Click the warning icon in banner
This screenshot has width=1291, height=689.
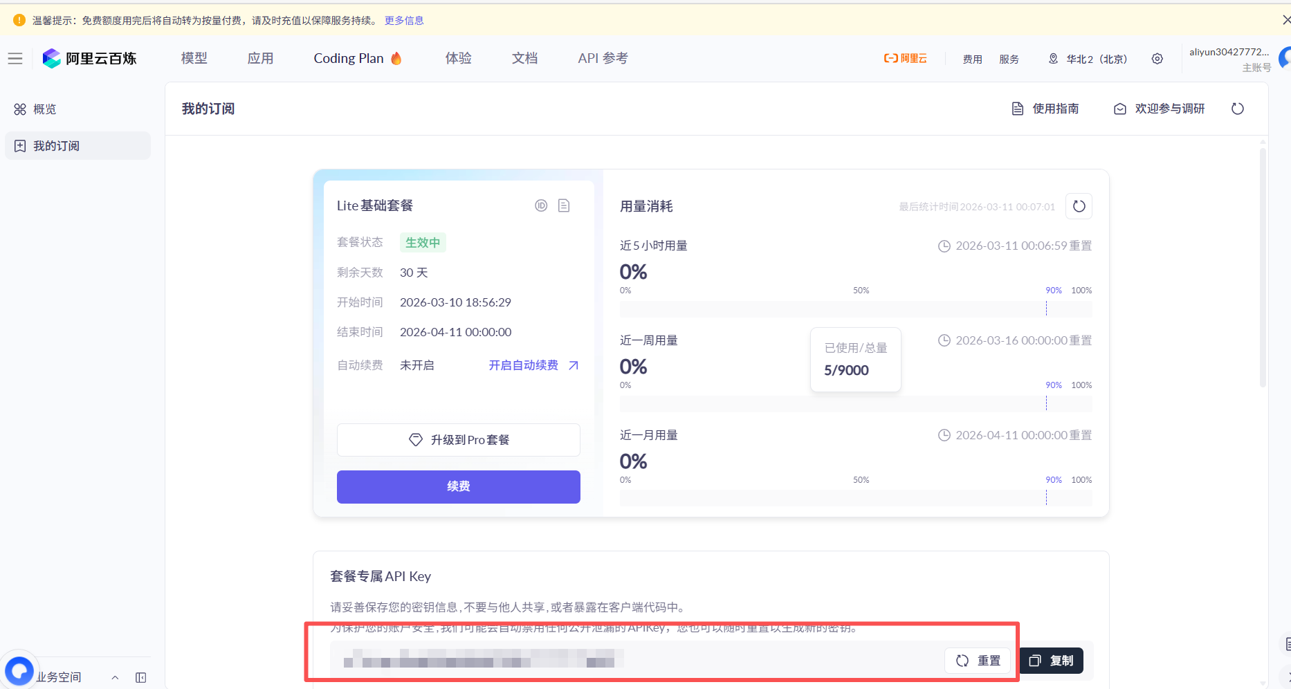pyautogui.click(x=19, y=21)
